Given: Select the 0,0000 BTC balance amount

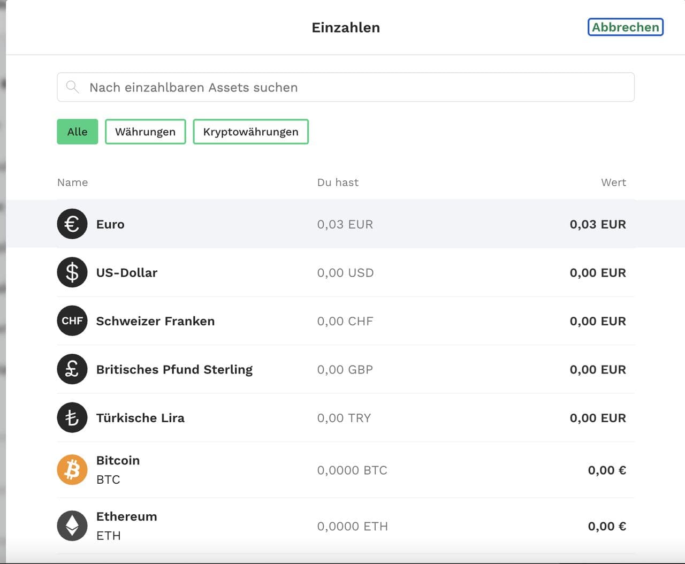Looking at the screenshot, I should point(352,470).
